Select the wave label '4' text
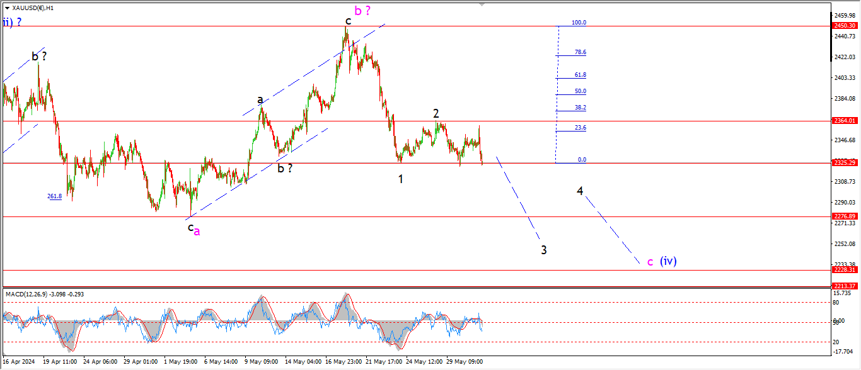Image resolution: width=861 pixels, height=370 pixels. pyautogui.click(x=580, y=191)
